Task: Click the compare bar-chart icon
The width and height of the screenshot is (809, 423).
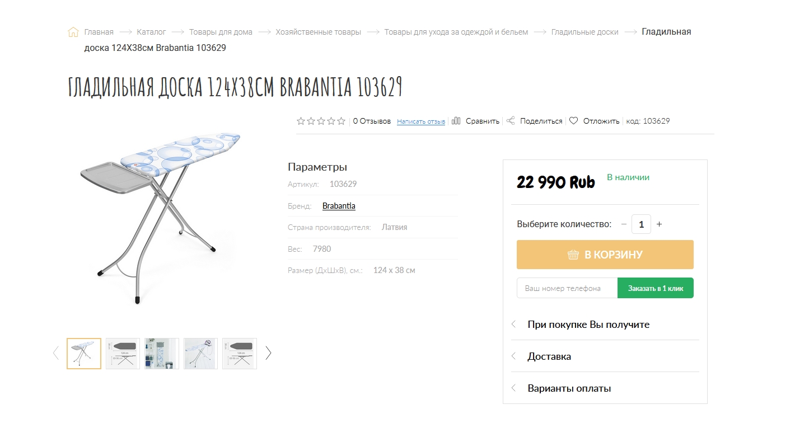Action: click(456, 121)
